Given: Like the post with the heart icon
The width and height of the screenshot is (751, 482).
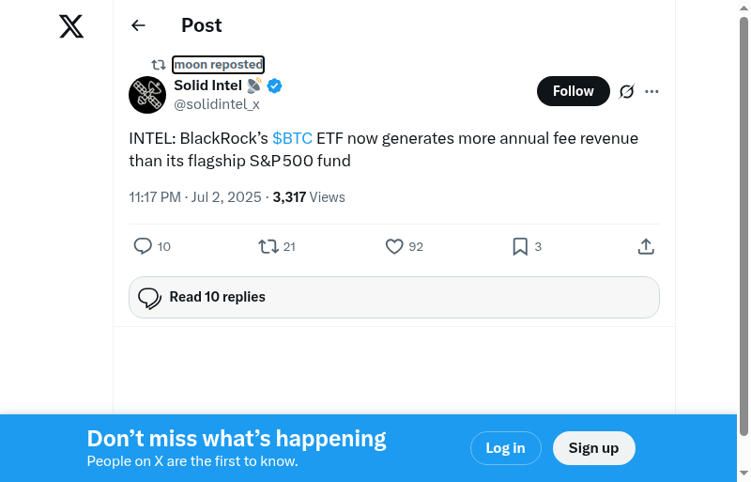Looking at the screenshot, I should click(394, 246).
